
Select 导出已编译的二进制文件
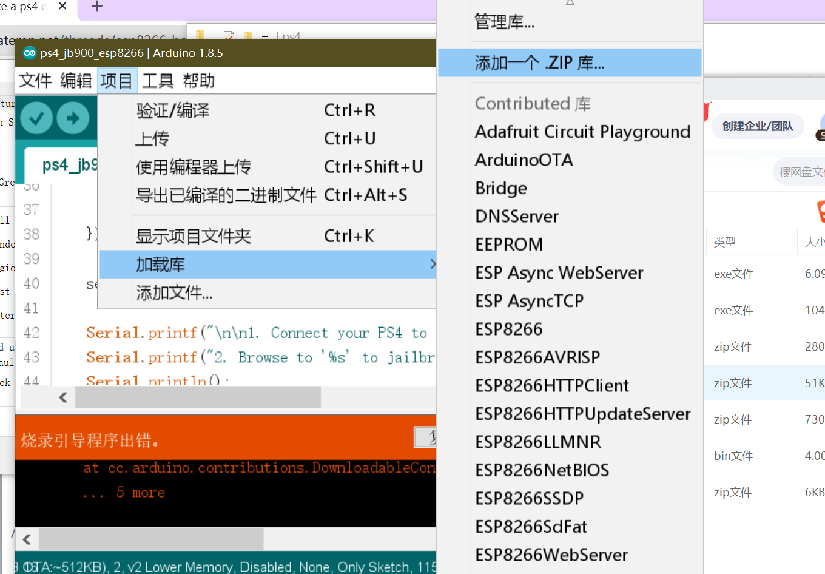[x=267, y=195]
